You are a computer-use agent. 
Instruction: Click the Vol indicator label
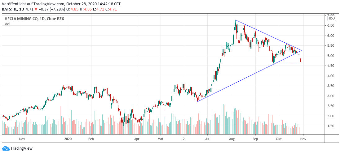[7, 24]
